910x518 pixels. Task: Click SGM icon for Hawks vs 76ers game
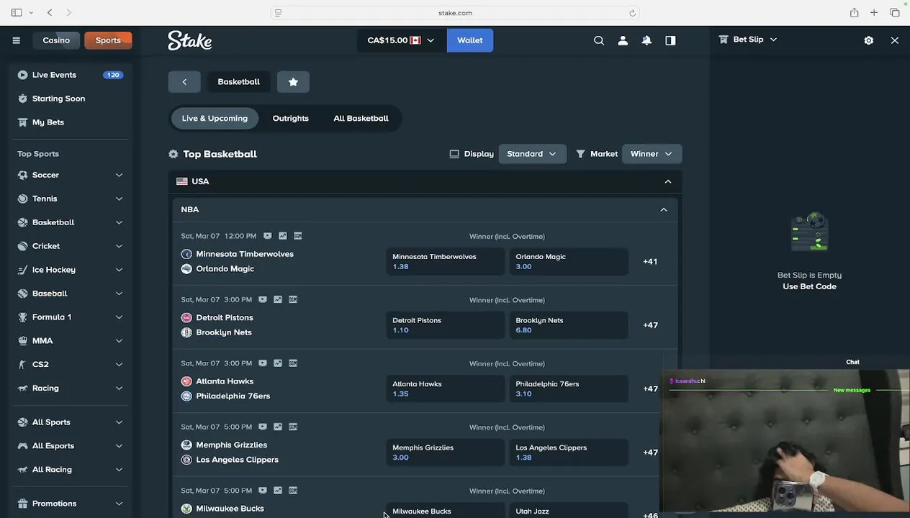pos(293,363)
